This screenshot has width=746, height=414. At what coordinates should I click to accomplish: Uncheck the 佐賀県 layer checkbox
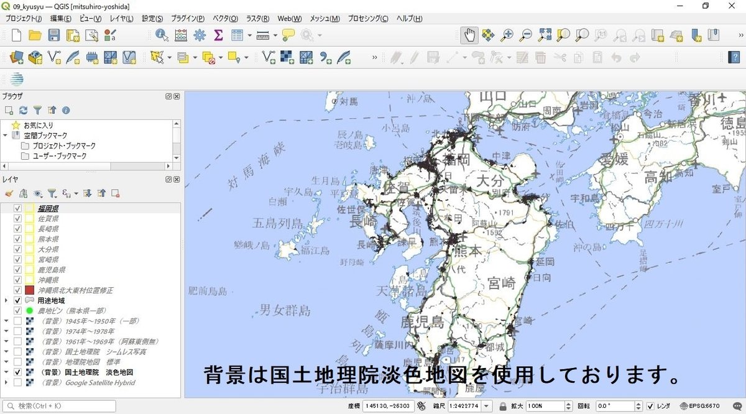pos(17,219)
